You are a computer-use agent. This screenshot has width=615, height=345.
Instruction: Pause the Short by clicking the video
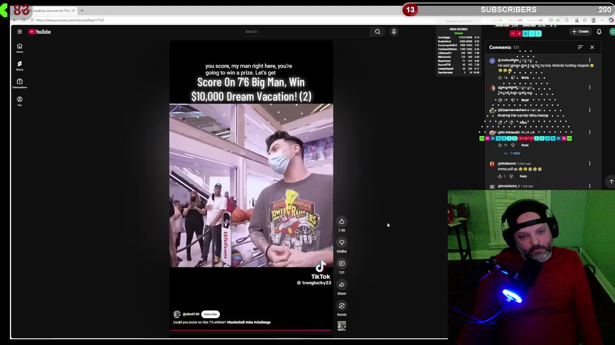[251, 185]
